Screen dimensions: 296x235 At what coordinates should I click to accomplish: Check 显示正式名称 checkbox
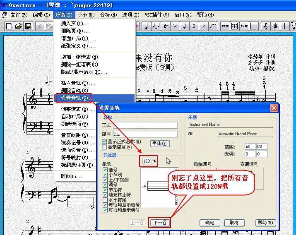tap(104, 141)
